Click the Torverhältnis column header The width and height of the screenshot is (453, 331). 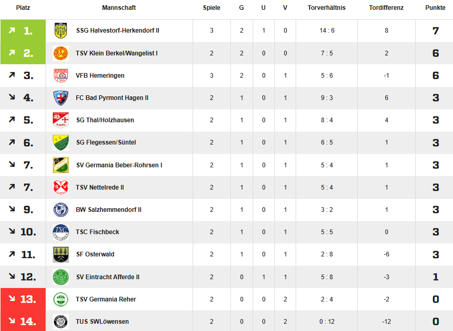327,8
